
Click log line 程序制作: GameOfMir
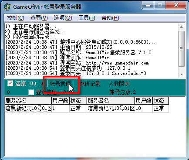pos(57,58)
